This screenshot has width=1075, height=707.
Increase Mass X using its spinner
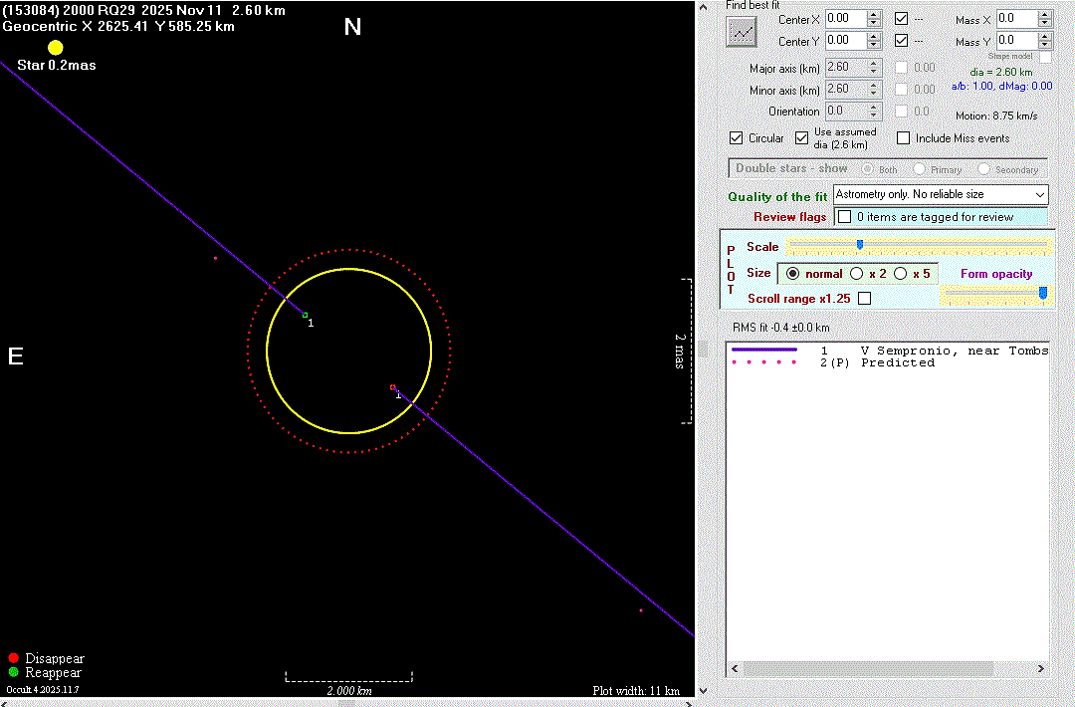tap(1045, 14)
